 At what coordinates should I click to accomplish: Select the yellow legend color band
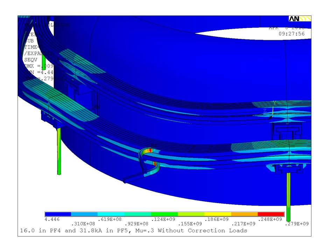[218, 214]
